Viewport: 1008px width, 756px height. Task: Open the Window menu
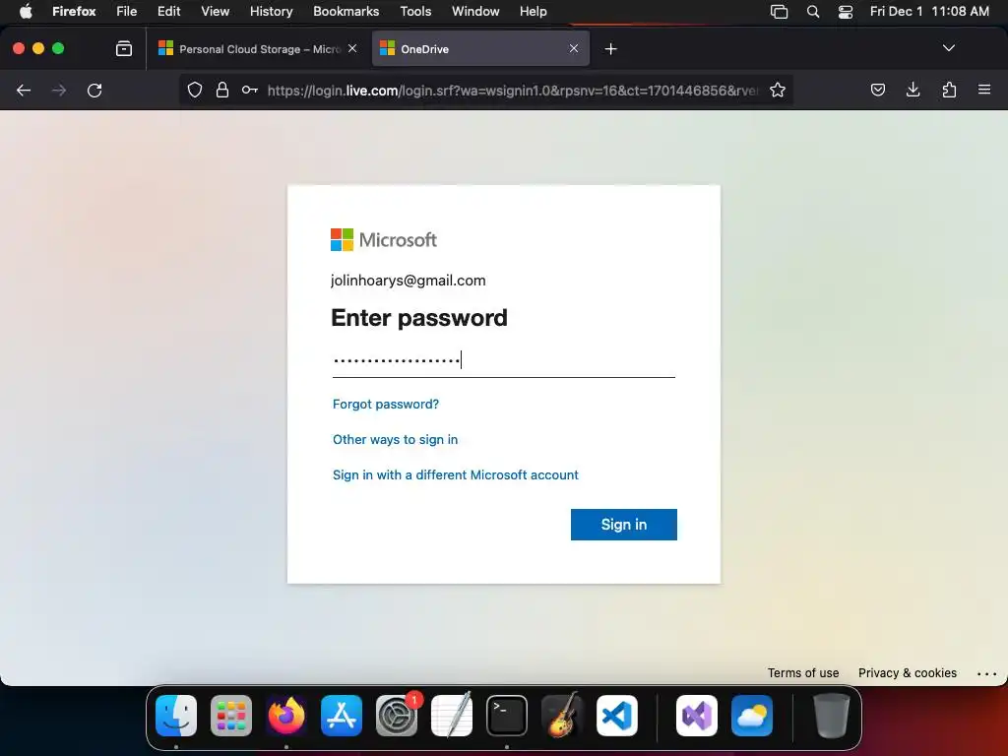click(x=475, y=12)
